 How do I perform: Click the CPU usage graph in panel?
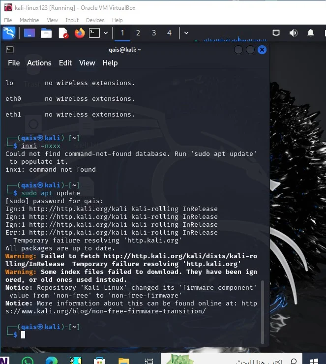coord(235,39)
